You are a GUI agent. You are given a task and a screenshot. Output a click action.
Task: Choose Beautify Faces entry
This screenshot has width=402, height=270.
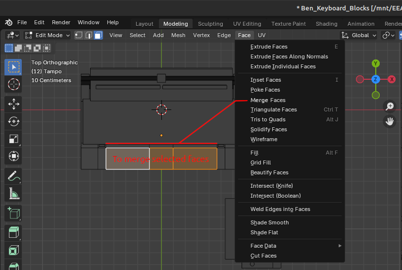(x=290, y=173)
